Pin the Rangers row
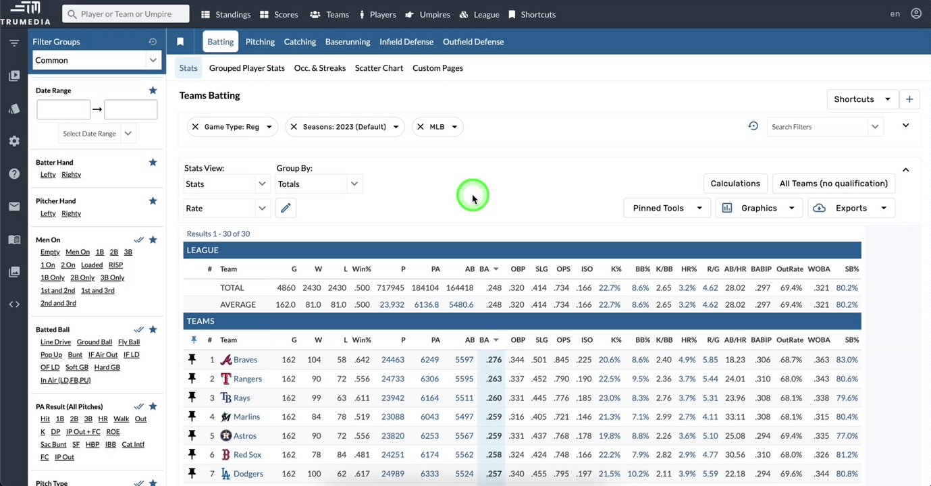This screenshot has width=931, height=486. point(192,379)
